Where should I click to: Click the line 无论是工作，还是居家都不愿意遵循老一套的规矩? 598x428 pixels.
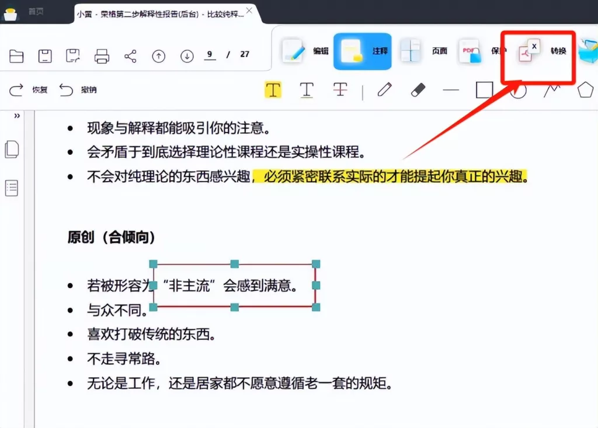[x=240, y=383]
